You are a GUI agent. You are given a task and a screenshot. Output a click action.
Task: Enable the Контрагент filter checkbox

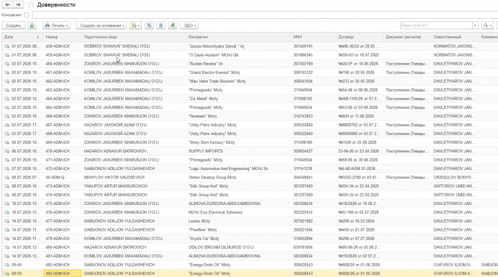tap(27, 15)
